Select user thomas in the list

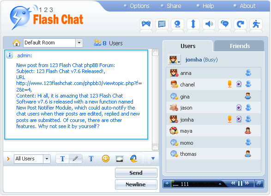[x=213, y=154]
